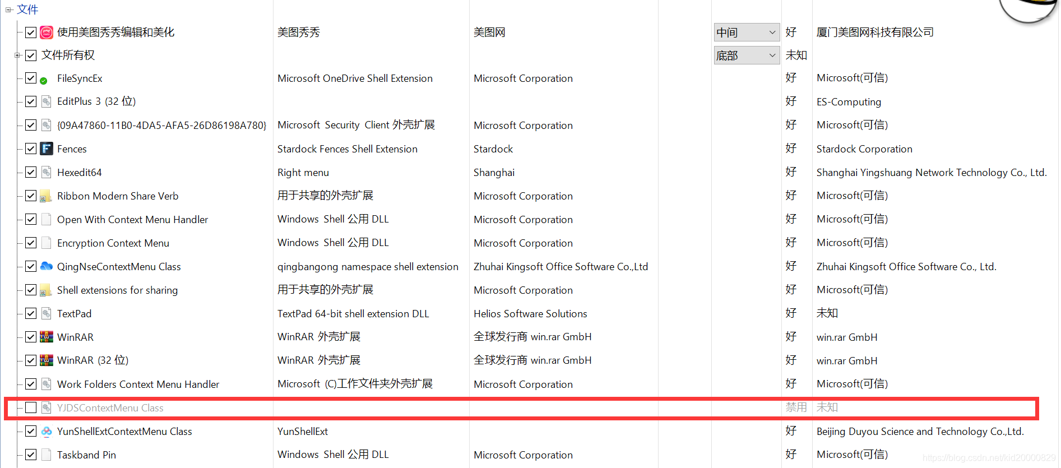This screenshot has height=468, width=1061.
Task: Click the Microsoft OneDrive Shell Extension description
Action: click(355, 78)
